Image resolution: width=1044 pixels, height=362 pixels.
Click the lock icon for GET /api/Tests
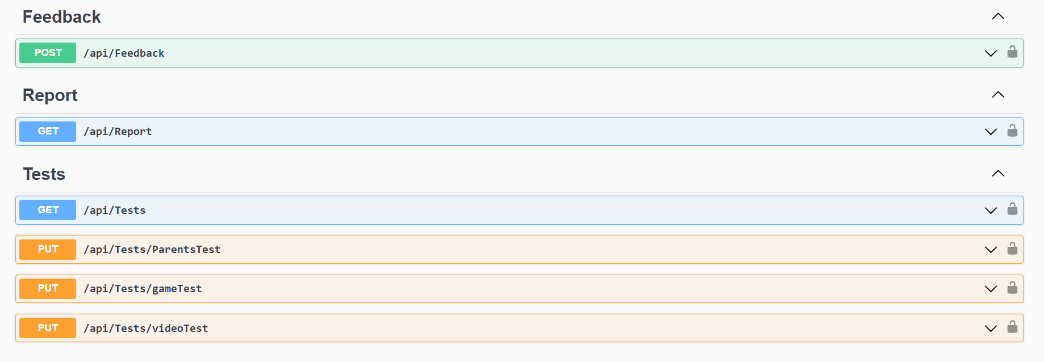(1012, 209)
